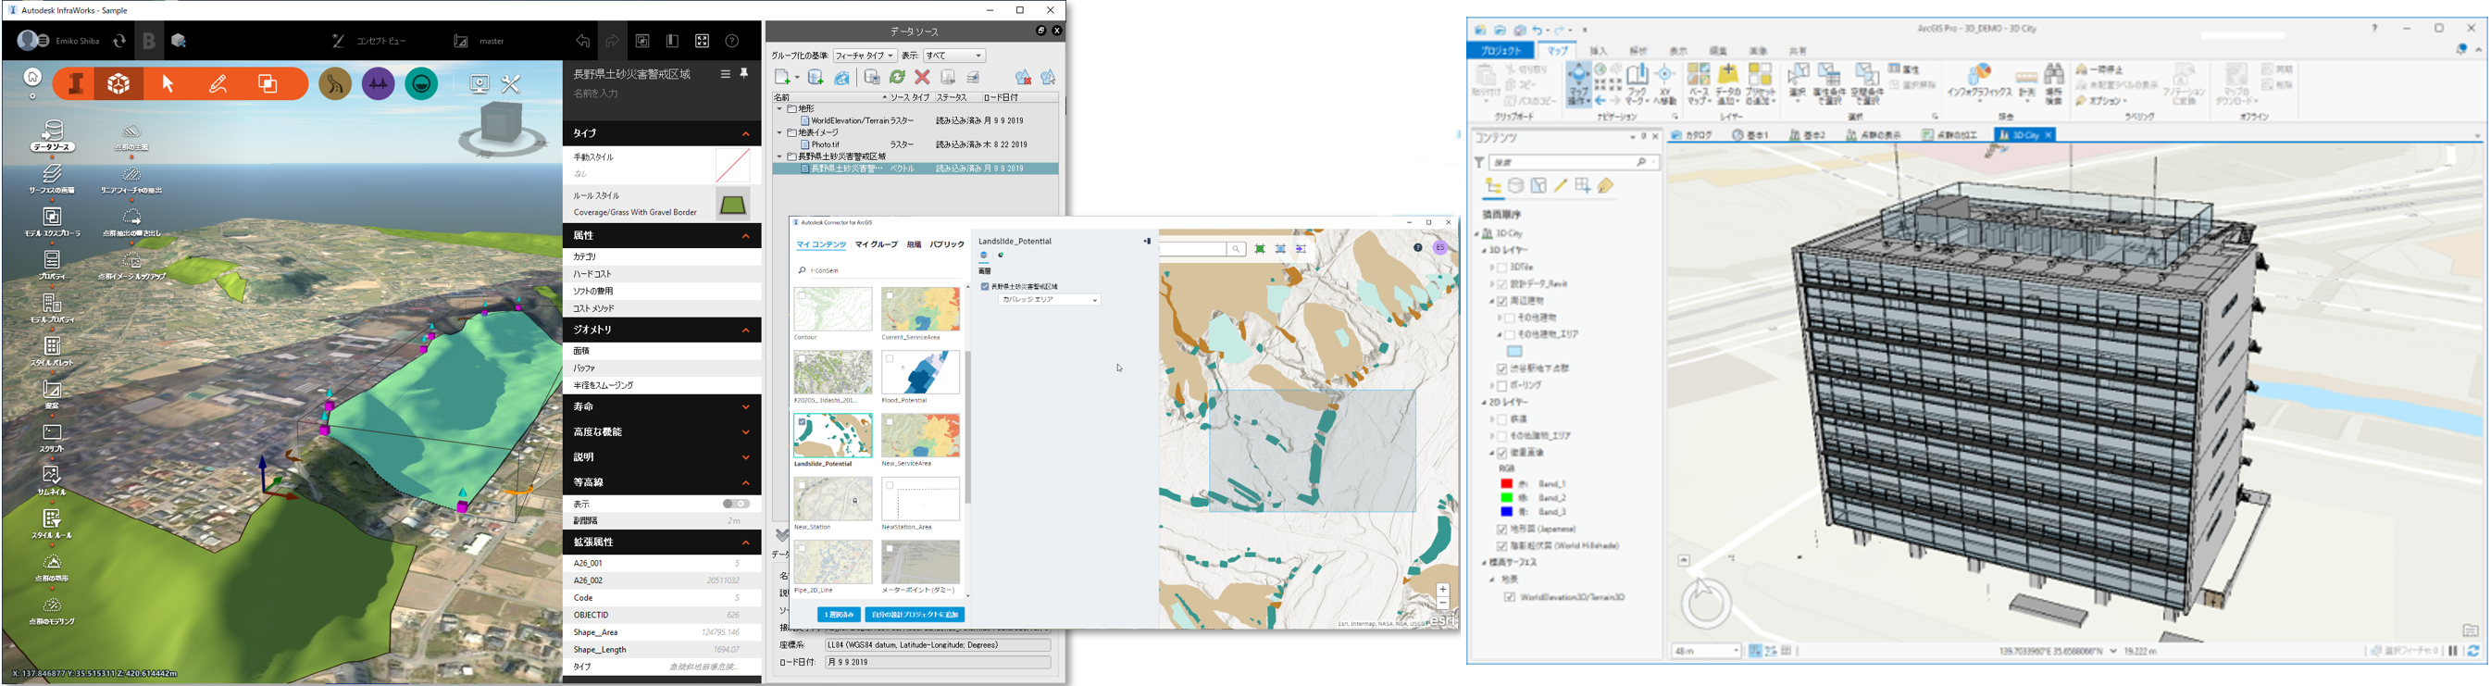
Task: Click the データソース data sources icon
Action: 52,135
